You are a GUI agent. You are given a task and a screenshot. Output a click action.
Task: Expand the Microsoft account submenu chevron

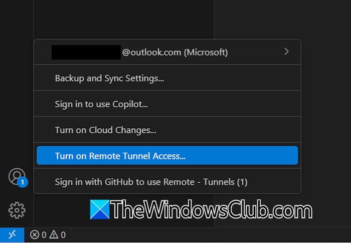click(x=286, y=52)
